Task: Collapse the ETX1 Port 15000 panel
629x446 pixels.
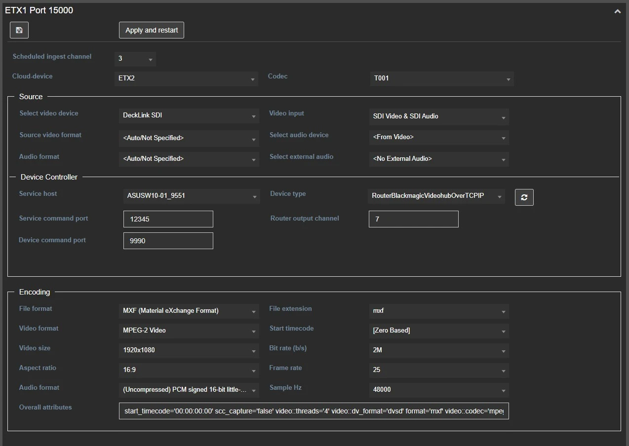Action: [617, 11]
